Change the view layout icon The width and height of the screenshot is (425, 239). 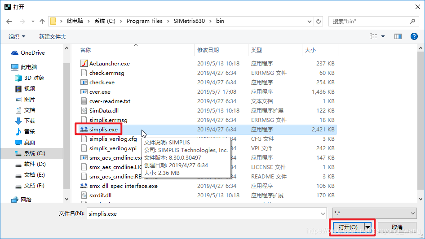[373, 36]
